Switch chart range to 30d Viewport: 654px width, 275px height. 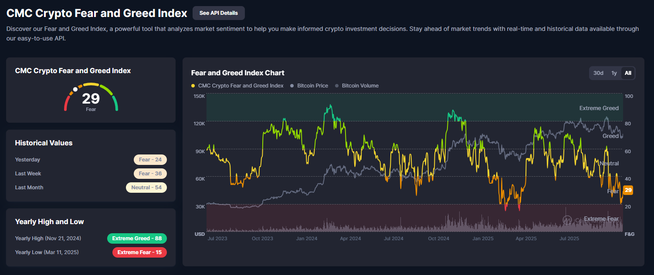pos(598,73)
